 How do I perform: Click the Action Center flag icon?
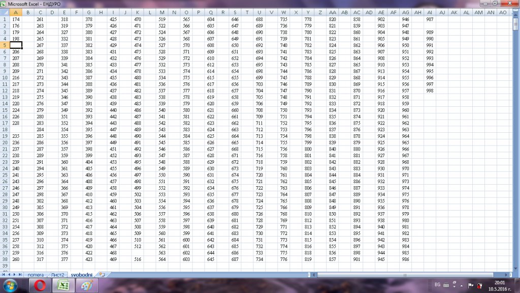coord(471,285)
